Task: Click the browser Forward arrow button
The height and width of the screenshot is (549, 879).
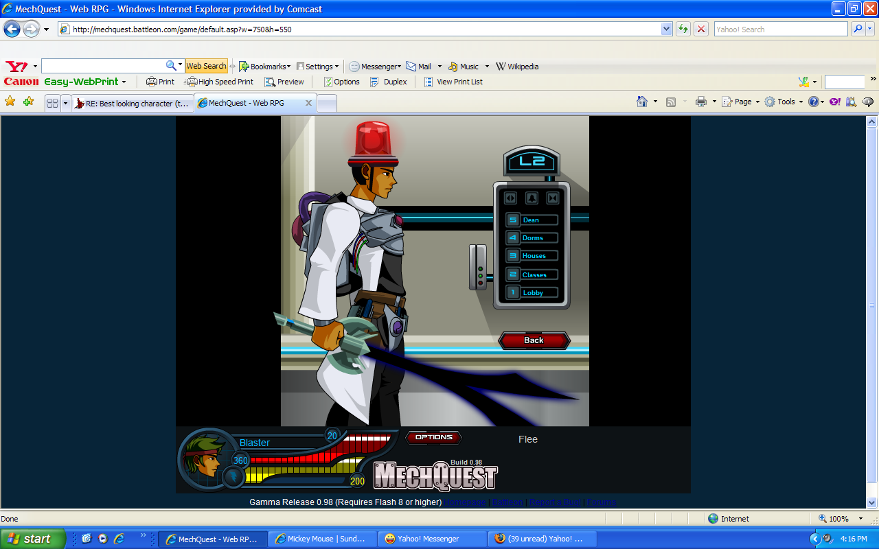Action: point(32,29)
